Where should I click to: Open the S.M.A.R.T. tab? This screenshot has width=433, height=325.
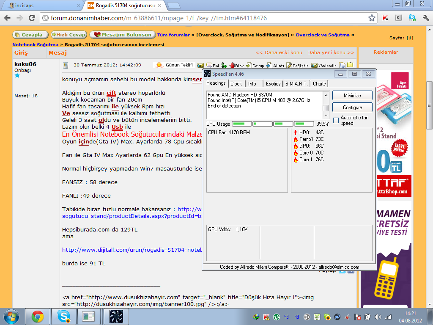click(296, 84)
